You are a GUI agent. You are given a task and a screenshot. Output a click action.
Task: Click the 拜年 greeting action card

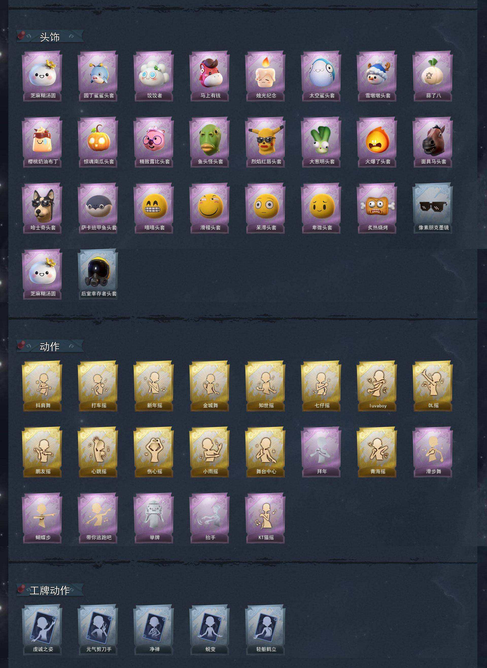321,452
